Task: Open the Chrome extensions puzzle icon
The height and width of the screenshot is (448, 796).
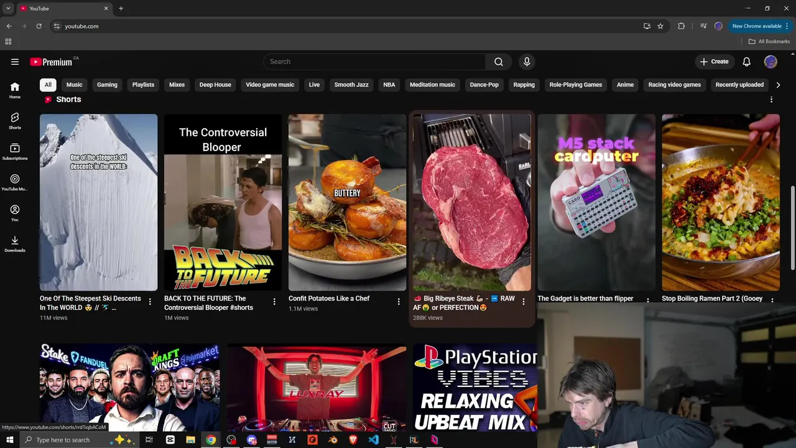Action: click(x=682, y=26)
